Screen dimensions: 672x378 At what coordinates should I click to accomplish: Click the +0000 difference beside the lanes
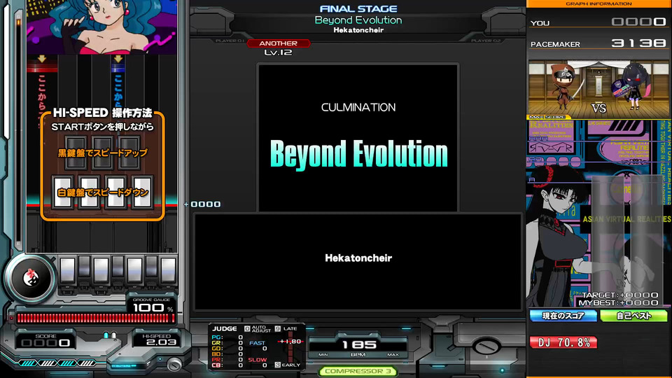tap(203, 204)
